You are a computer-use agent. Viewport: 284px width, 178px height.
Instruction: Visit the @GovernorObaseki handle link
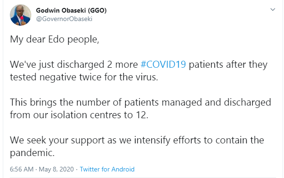click(x=64, y=19)
